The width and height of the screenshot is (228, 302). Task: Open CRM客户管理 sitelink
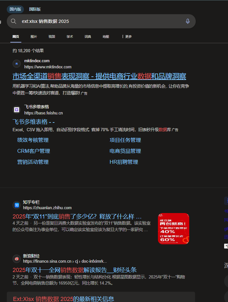coord(34,151)
